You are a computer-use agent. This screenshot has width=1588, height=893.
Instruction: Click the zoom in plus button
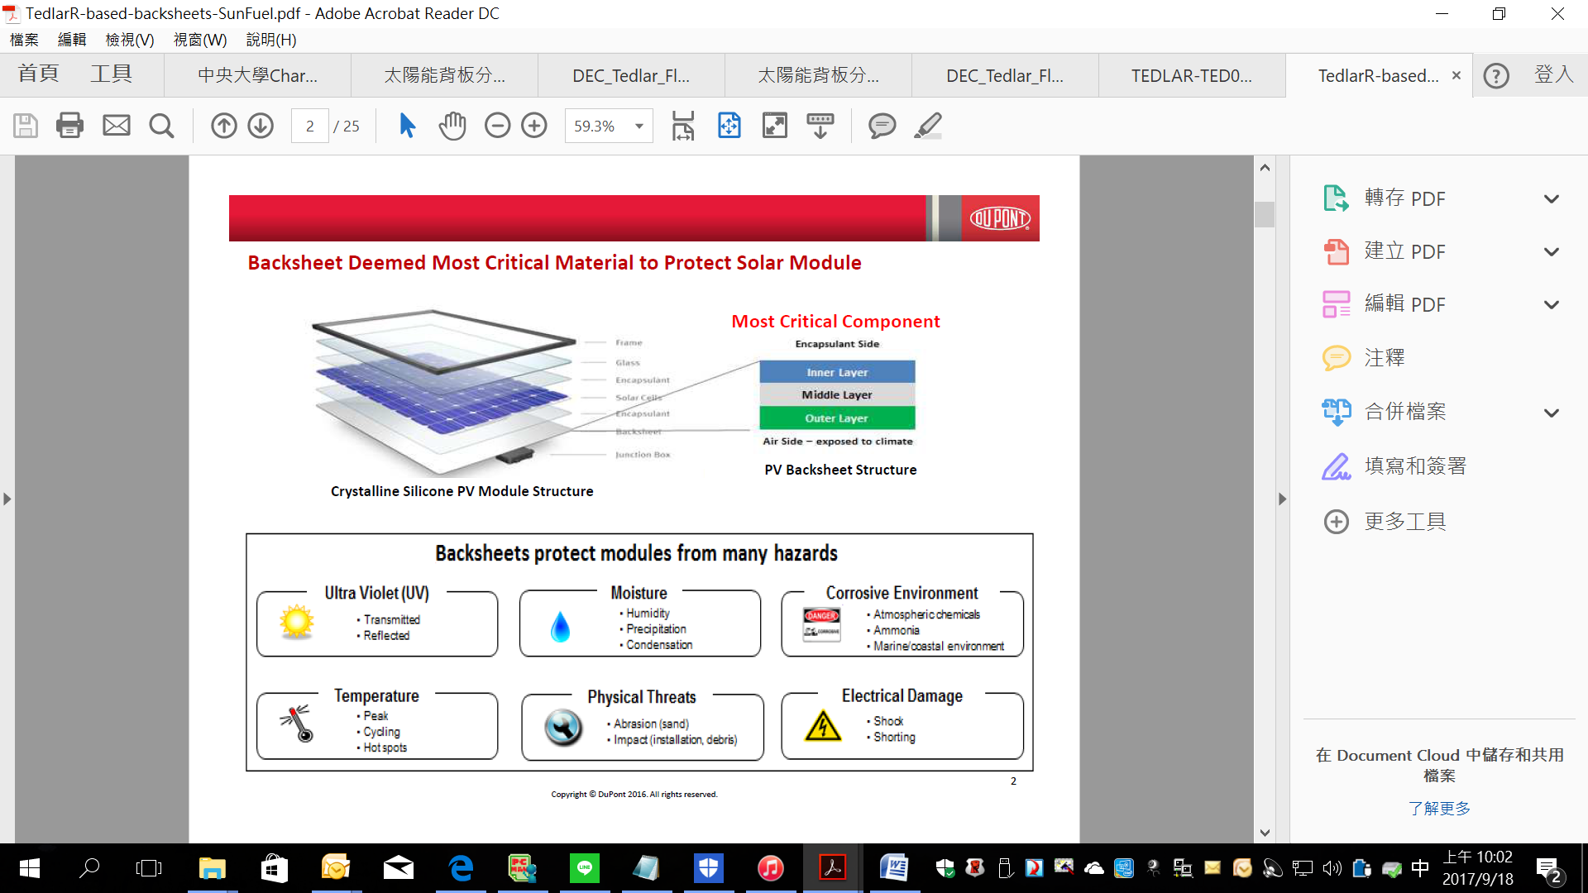pos(534,126)
